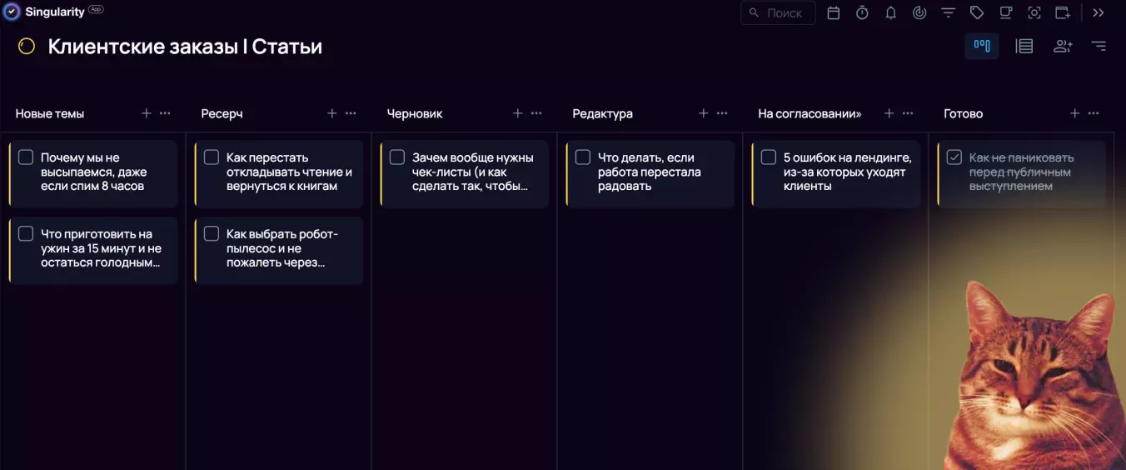Open card text Что делать, если работа перестала радовать
This screenshot has width=1126, height=470.
[650, 172]
